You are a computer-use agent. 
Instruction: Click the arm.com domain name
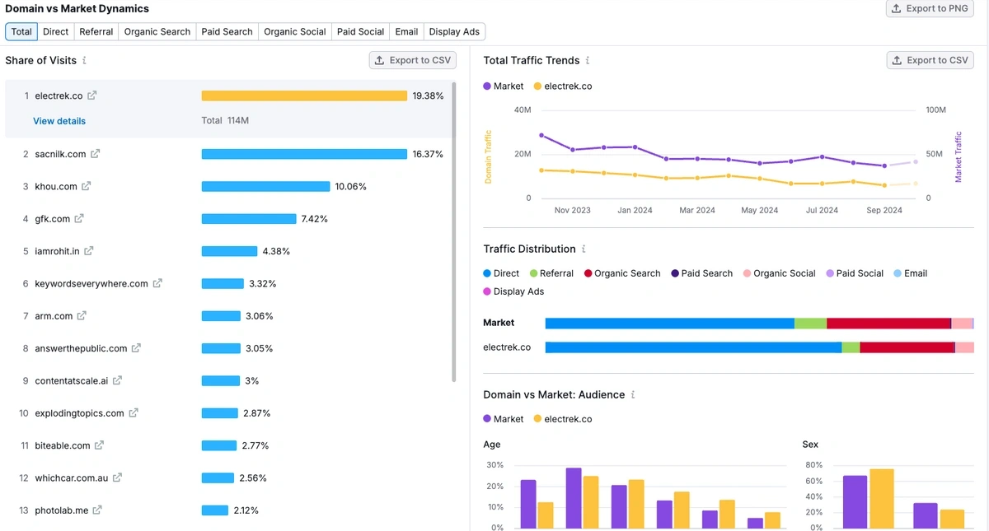(54, 316)
